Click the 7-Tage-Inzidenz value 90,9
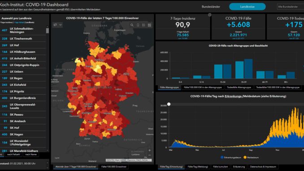This screenshot has width=304, height=171. coord(182,25)
